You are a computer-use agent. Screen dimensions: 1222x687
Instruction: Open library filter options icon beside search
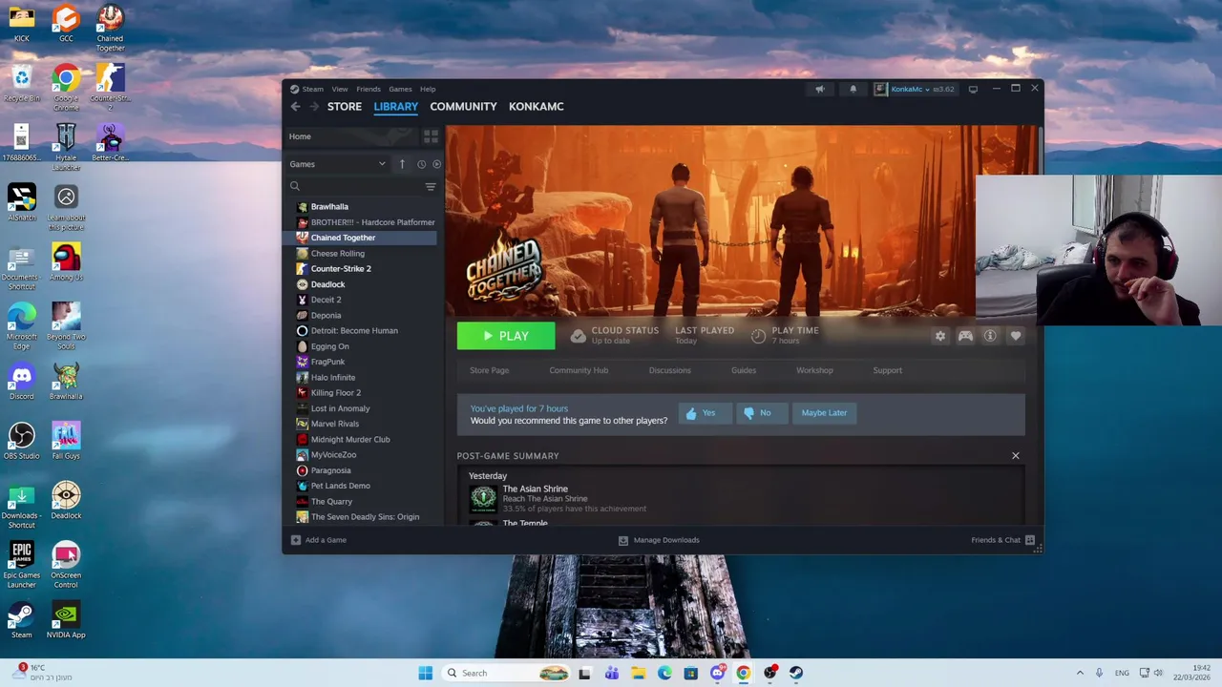pyautogui.click(x=431, y=187)
